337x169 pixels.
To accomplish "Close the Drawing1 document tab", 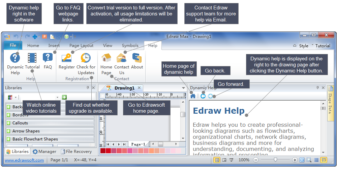I will 139,88.
